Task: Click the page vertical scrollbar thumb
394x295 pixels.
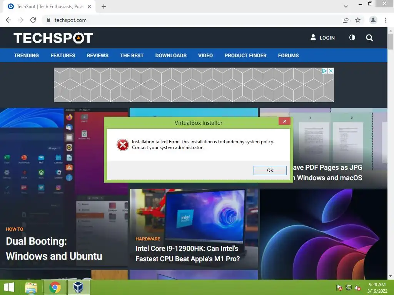Action: click(391, 41)
